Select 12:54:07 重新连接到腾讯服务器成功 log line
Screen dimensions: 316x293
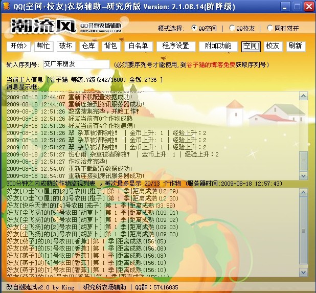click(x=76, y=176)
